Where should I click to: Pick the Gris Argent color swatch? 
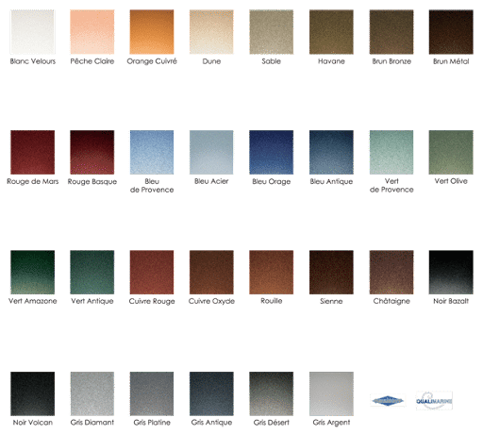pos(331,393)
